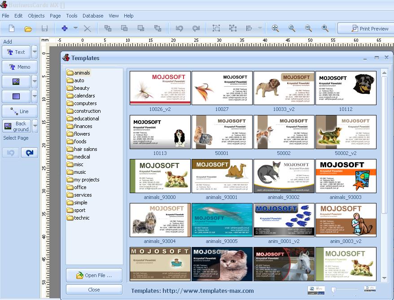
Task: Click the second magnifier zoom icon
Action: (292, 28)
